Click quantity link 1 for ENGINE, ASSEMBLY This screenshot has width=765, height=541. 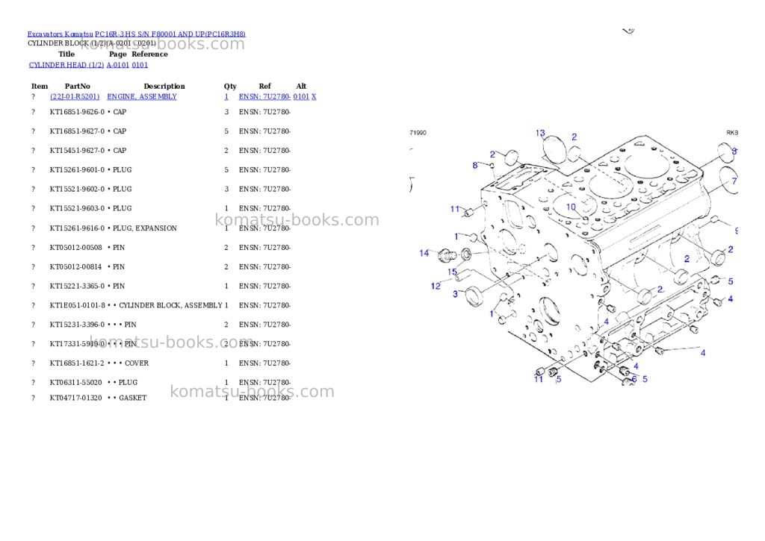[226, 96]
